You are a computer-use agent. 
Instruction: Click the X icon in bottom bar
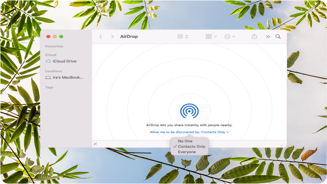[95, 144]
